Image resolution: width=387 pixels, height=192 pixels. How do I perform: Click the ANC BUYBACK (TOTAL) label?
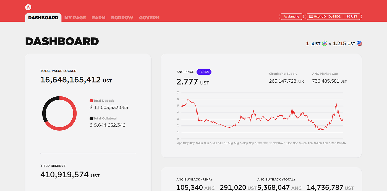click(276, 180)
